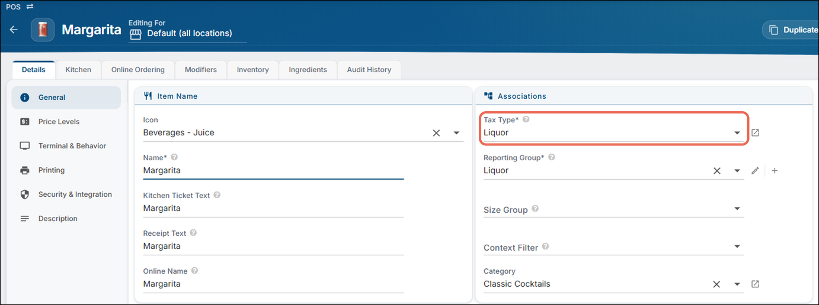Click the General info circle icon

pyautogui.click(x=25, y=98)
